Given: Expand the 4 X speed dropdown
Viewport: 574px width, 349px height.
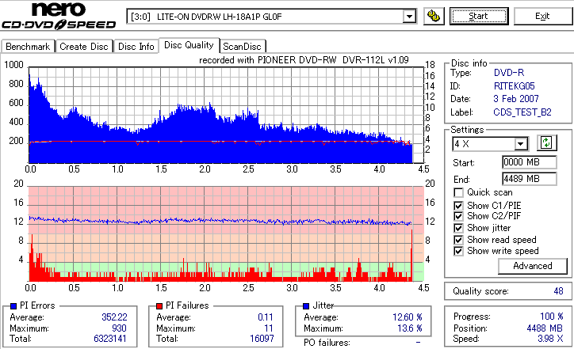Looking at the screenshot, I should tap(521, 143).
